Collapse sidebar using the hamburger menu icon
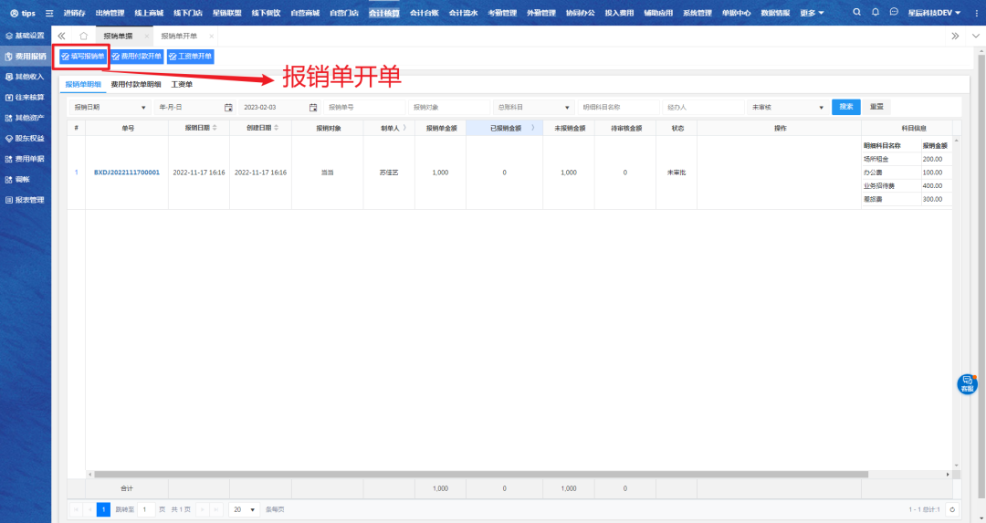Image resolution: width=986 pixels, height=523 pixels. tap(49, 14)
